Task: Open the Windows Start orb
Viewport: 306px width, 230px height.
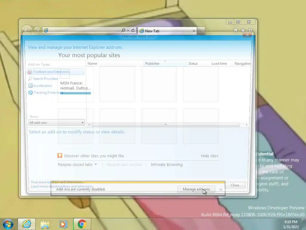Action: pyautogui.click(x=8, y=224)
